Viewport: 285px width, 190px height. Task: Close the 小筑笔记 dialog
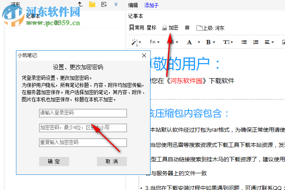pos(144,55)
